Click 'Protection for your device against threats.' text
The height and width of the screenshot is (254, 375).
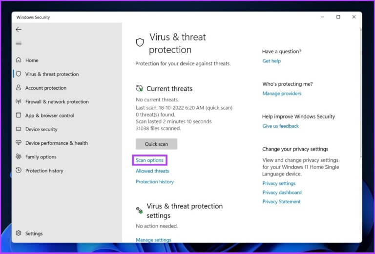point(183,63)
